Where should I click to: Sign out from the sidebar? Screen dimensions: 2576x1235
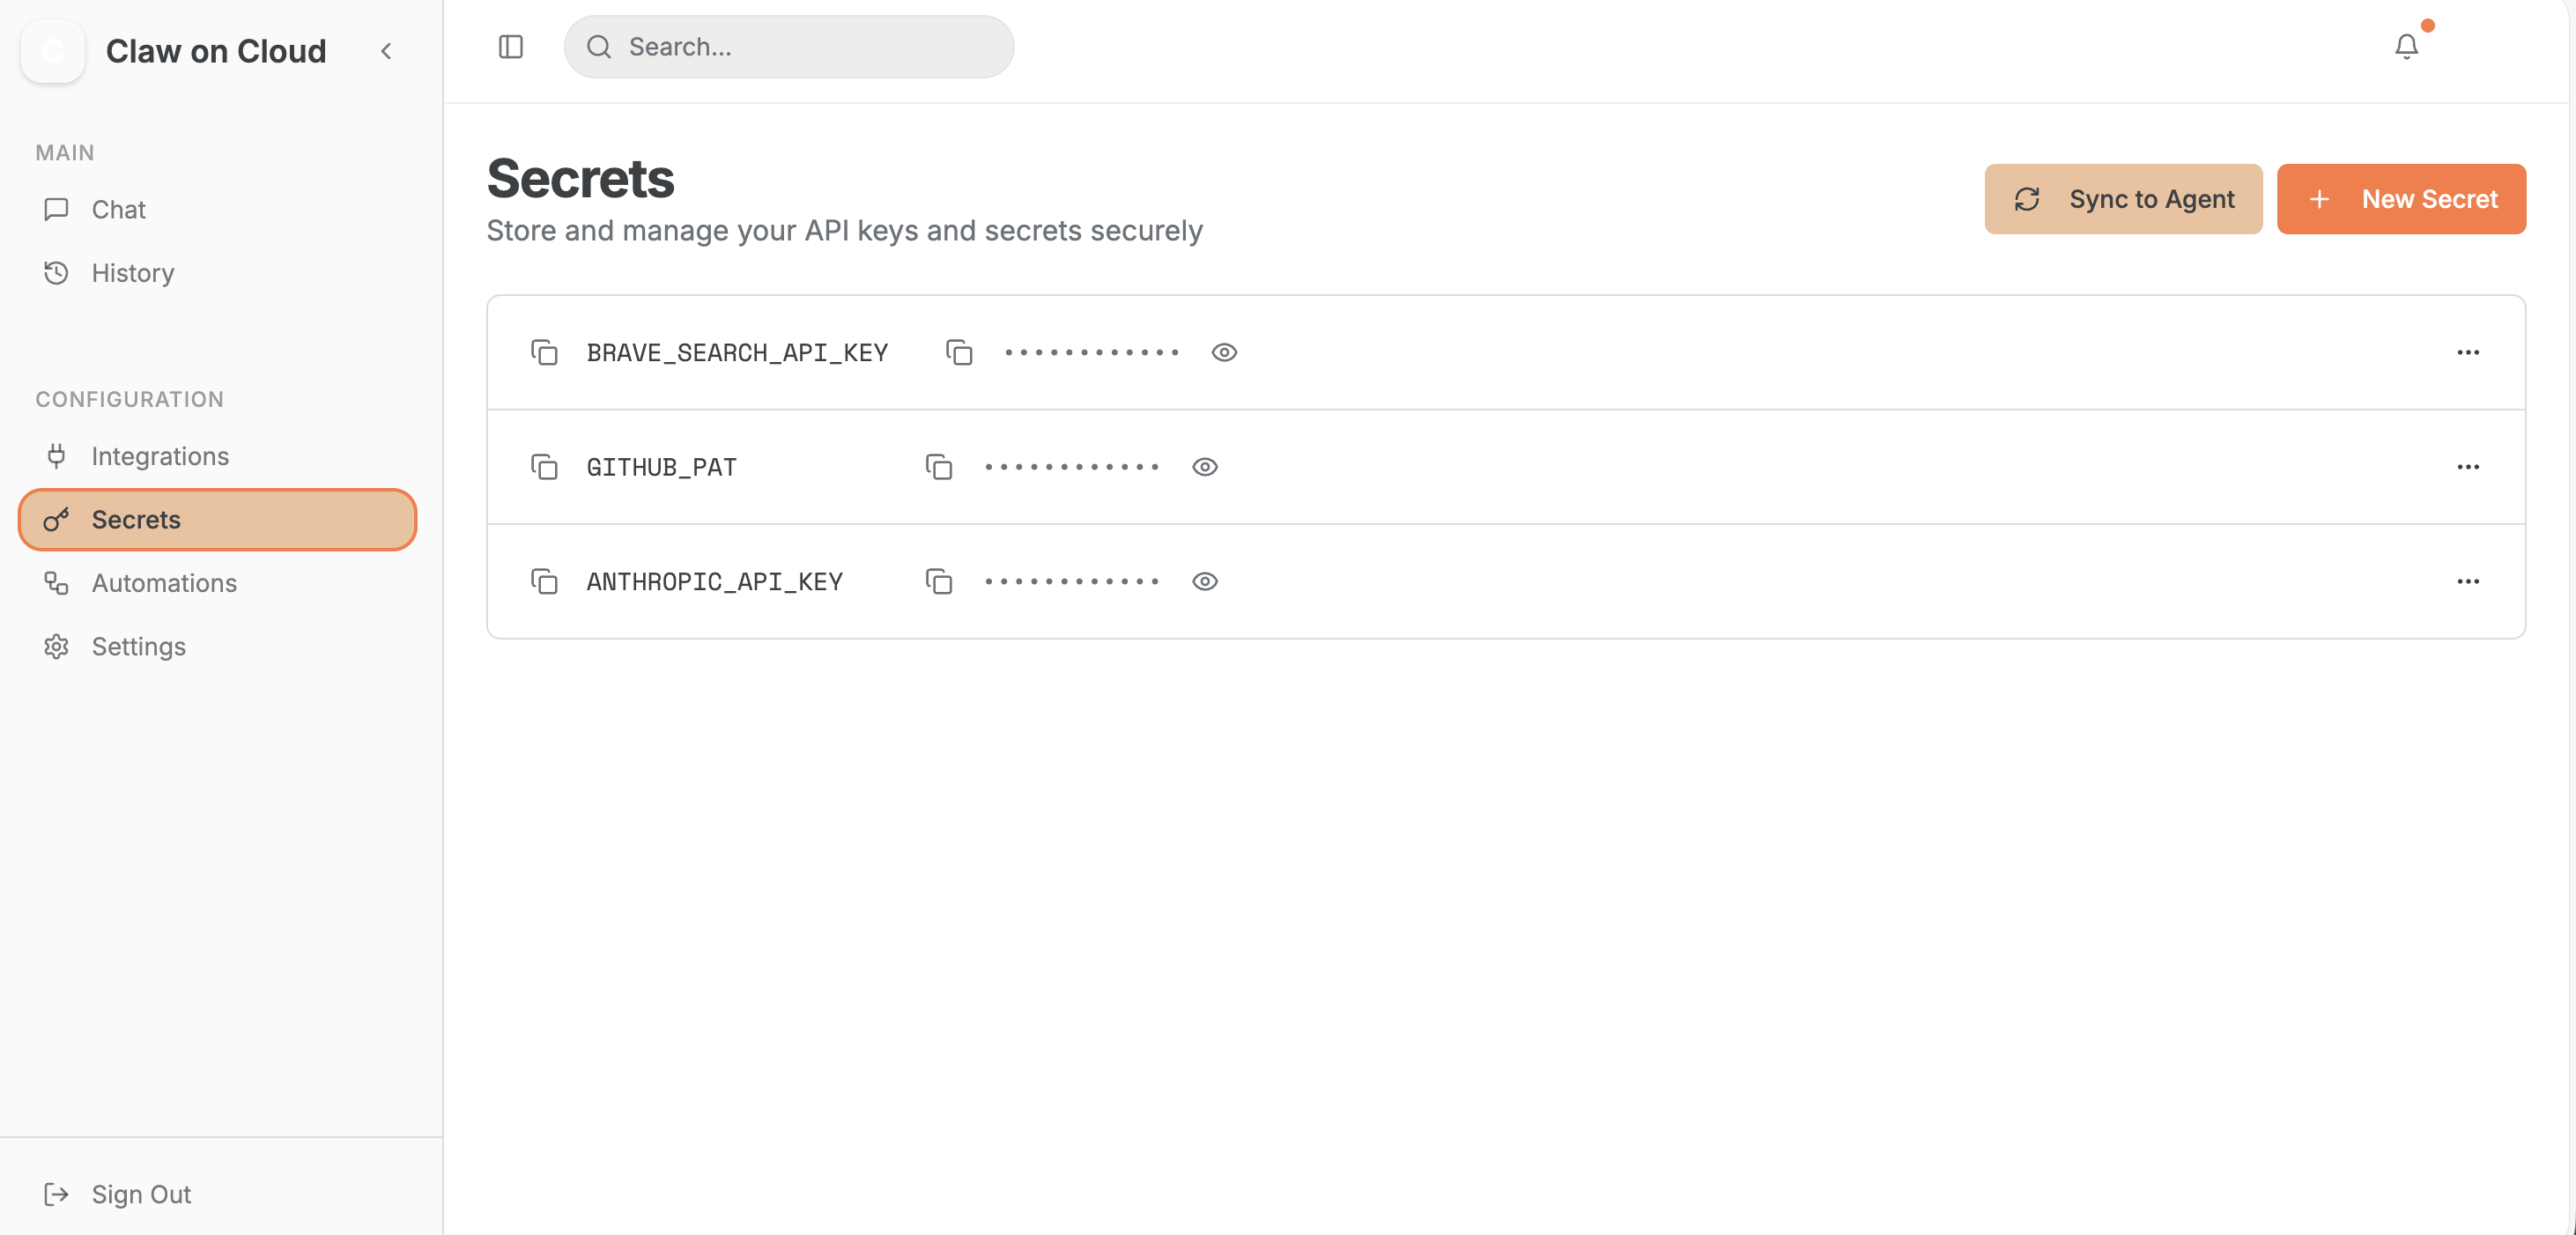tap(140, 1194)
